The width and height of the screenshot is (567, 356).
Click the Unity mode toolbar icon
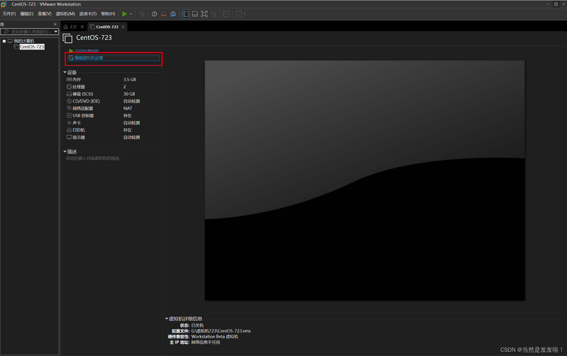coord(214,14)
